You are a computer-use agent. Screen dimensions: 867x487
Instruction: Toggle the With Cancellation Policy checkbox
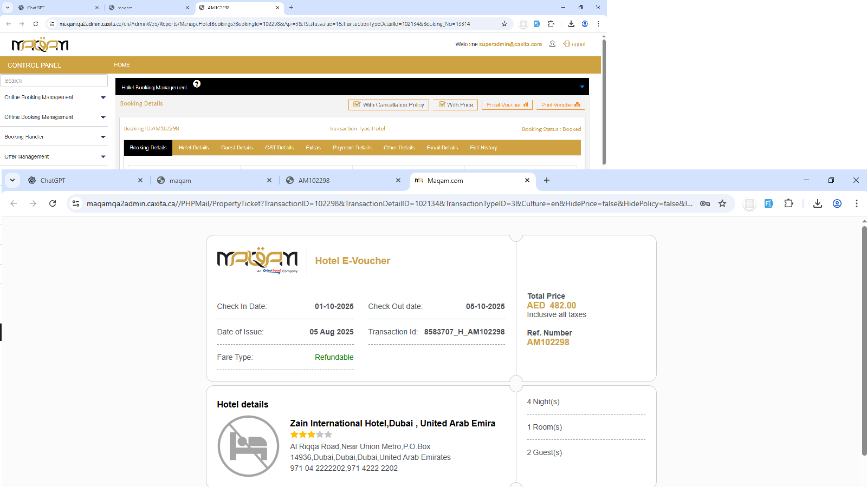pos(357,105)
